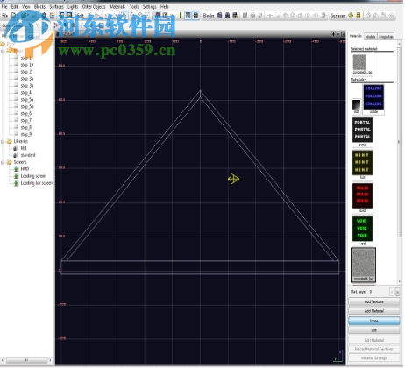Toggle first highlighted view mode toolbar button
This screenshot has height=368, width=405.
pos(61,15)
